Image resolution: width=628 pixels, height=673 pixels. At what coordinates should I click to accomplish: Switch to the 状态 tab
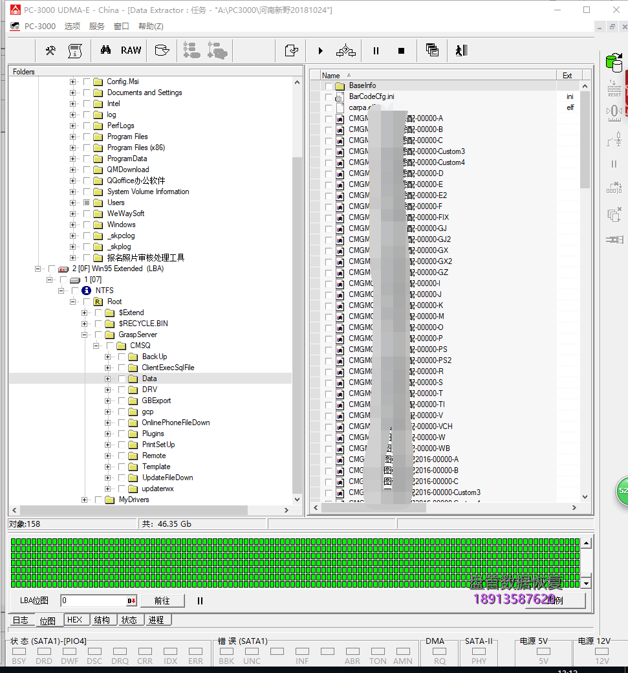pyautogui.click(x=129, y=620)
